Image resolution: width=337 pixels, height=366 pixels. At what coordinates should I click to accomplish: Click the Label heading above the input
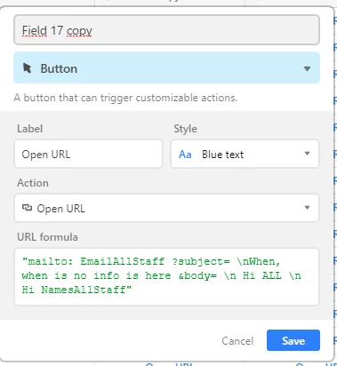(x=29, y=129)
